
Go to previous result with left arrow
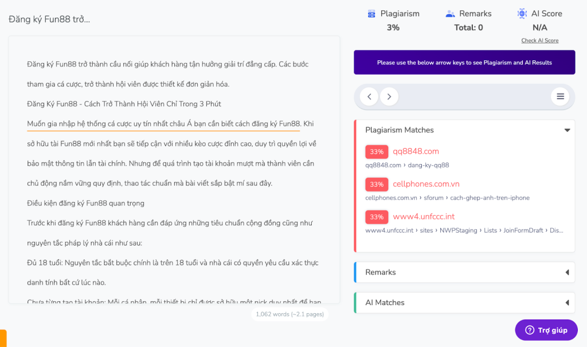point(369,97)
